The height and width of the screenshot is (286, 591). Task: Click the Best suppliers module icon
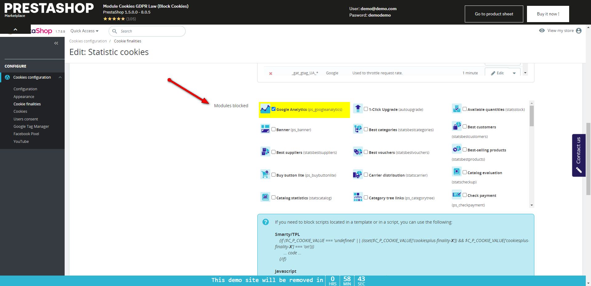(x=265, y=152)
